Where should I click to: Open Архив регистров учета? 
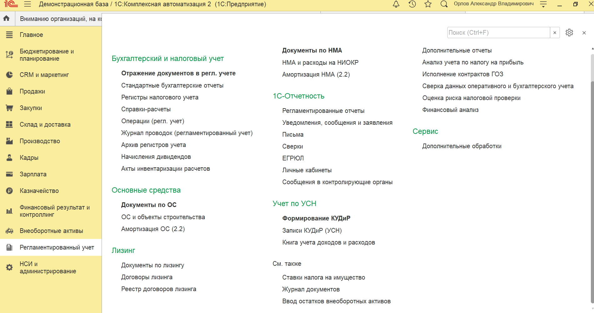[154, 145]
